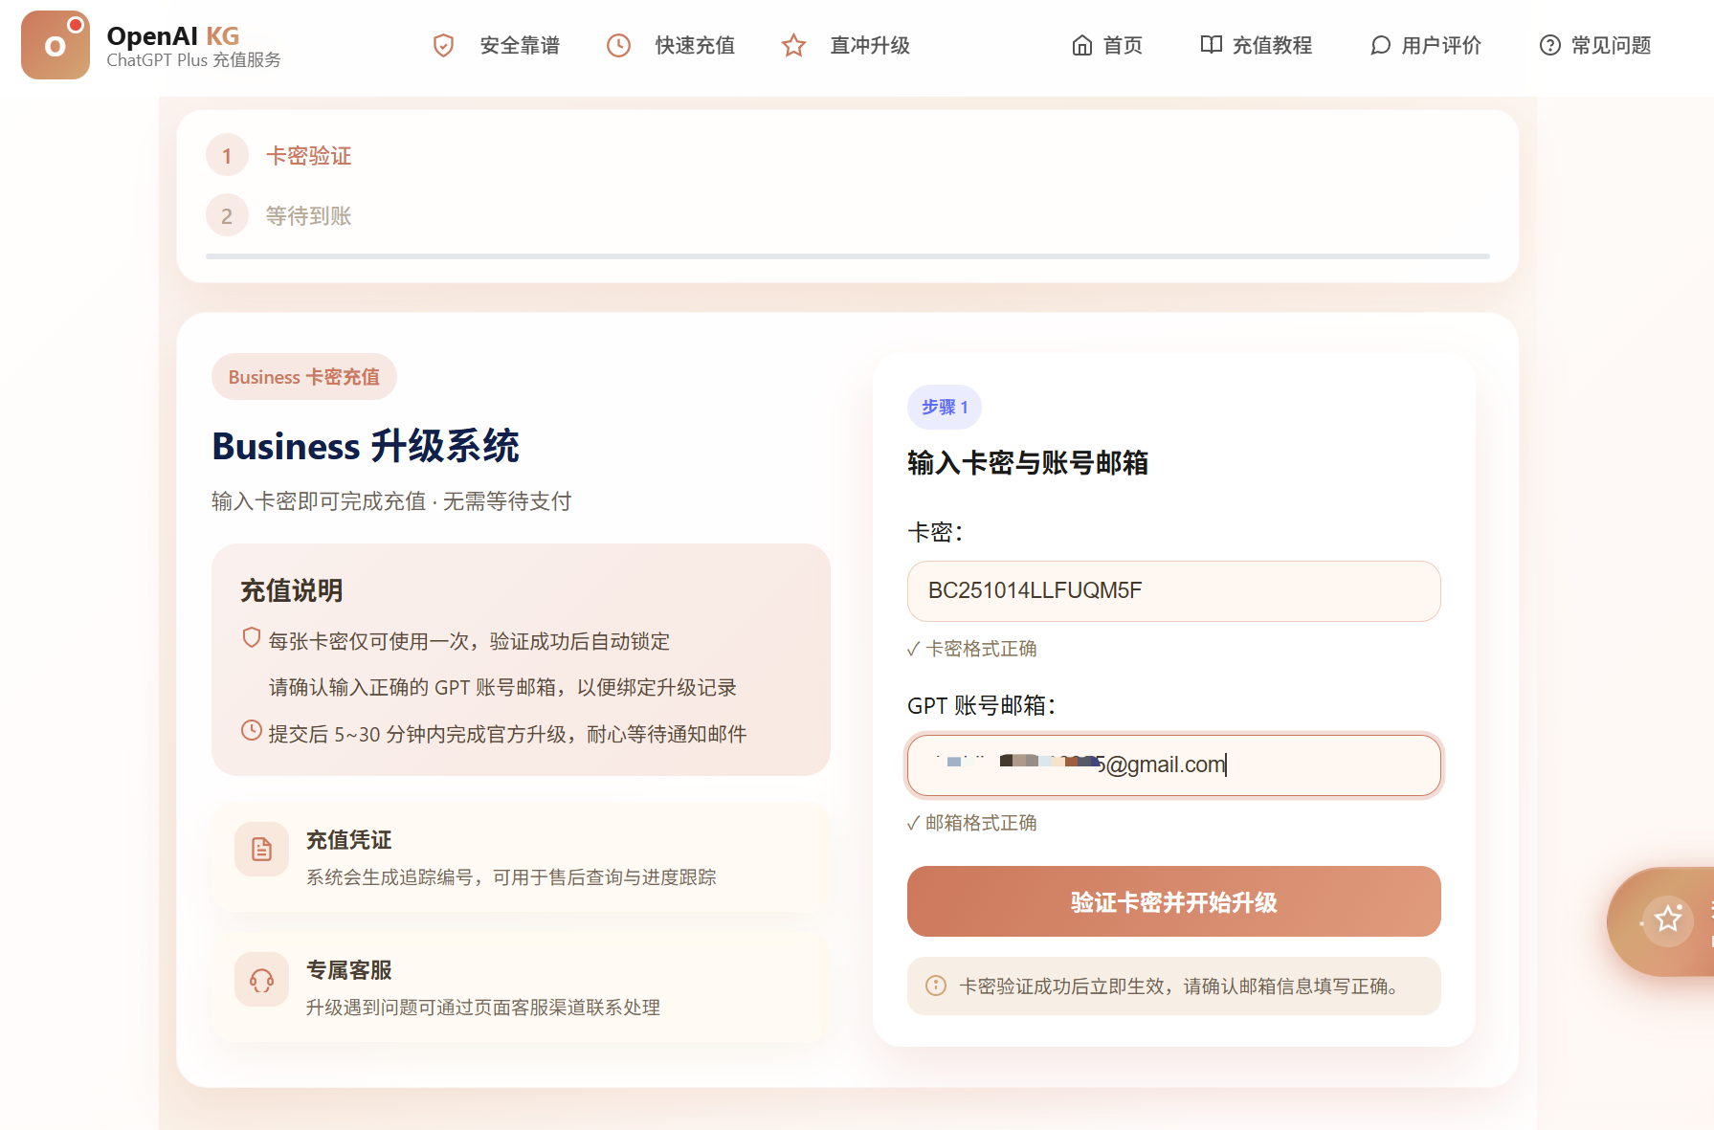
Task: Click the ChatGPT Plus 充值服务 subtitle
Action: tap(193, 60)
